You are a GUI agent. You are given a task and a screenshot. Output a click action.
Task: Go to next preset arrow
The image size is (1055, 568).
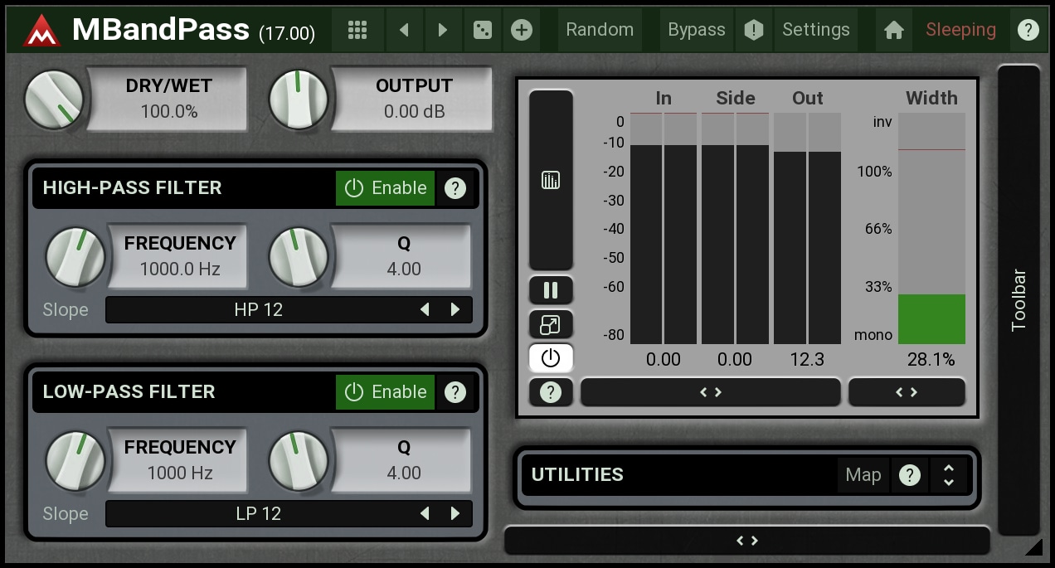[x=442, y=30]
